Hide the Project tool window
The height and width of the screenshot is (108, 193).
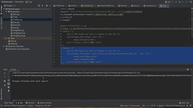[50, 6]
